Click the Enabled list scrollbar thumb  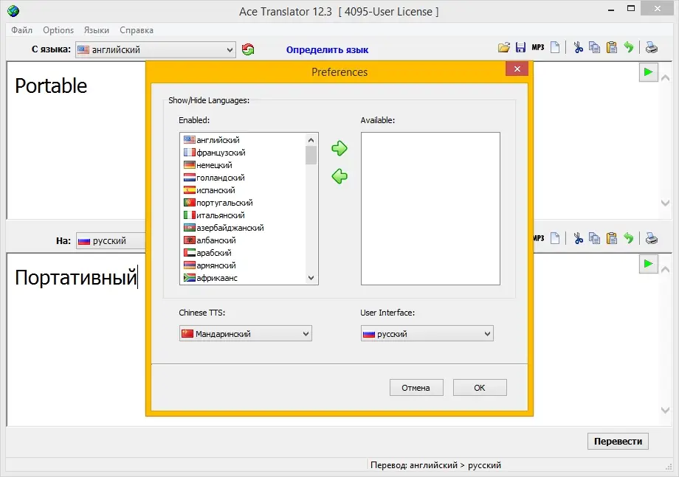(x=311, y=156)
